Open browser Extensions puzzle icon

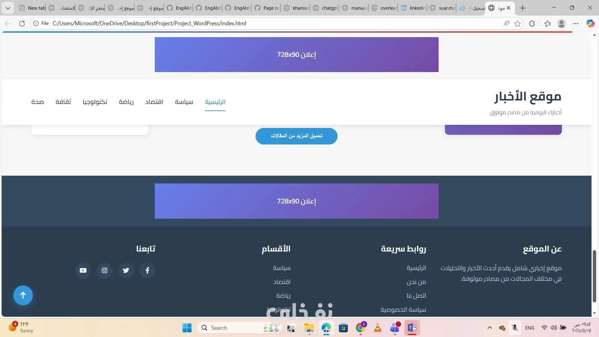click(532, 23)
